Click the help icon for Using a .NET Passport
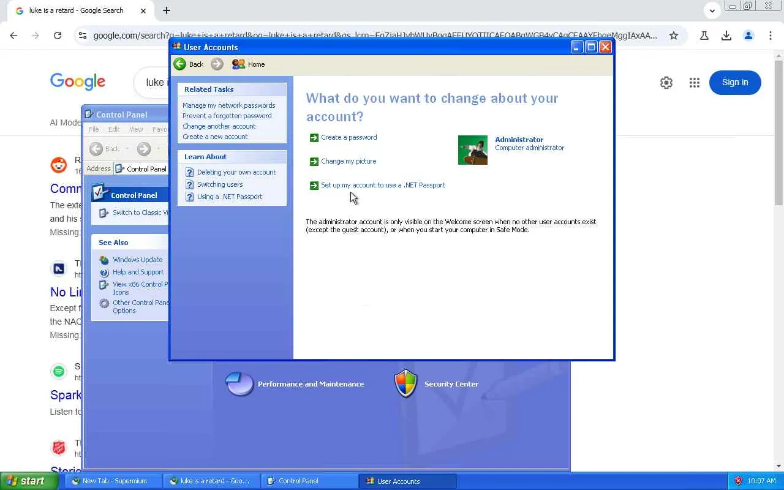The height and width of the screenshot is (490, 784). click(189, 197)
